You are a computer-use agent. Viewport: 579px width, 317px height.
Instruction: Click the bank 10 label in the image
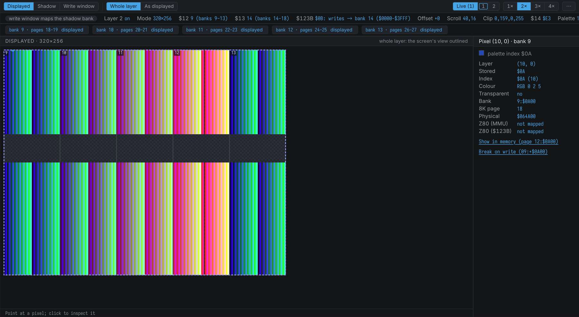pos(64,53)
